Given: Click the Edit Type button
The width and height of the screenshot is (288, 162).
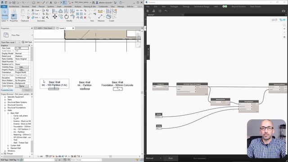Looking at the screenshot, I should click(x=27, y=42).
